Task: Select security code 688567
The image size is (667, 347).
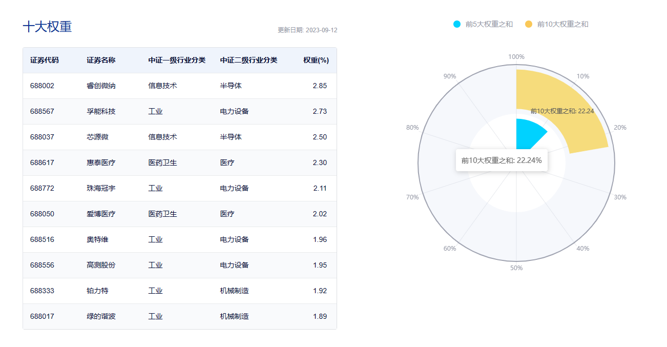Action: (x=42, y=111)
